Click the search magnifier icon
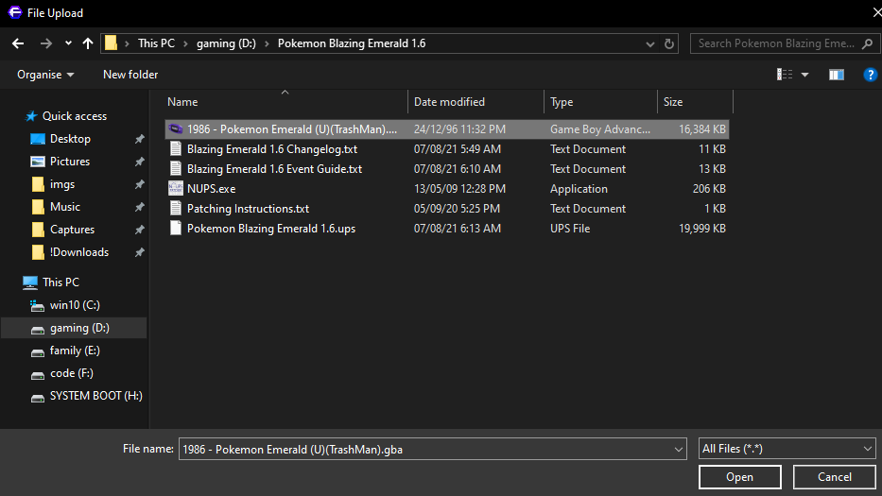 click(x=868, y=43)
